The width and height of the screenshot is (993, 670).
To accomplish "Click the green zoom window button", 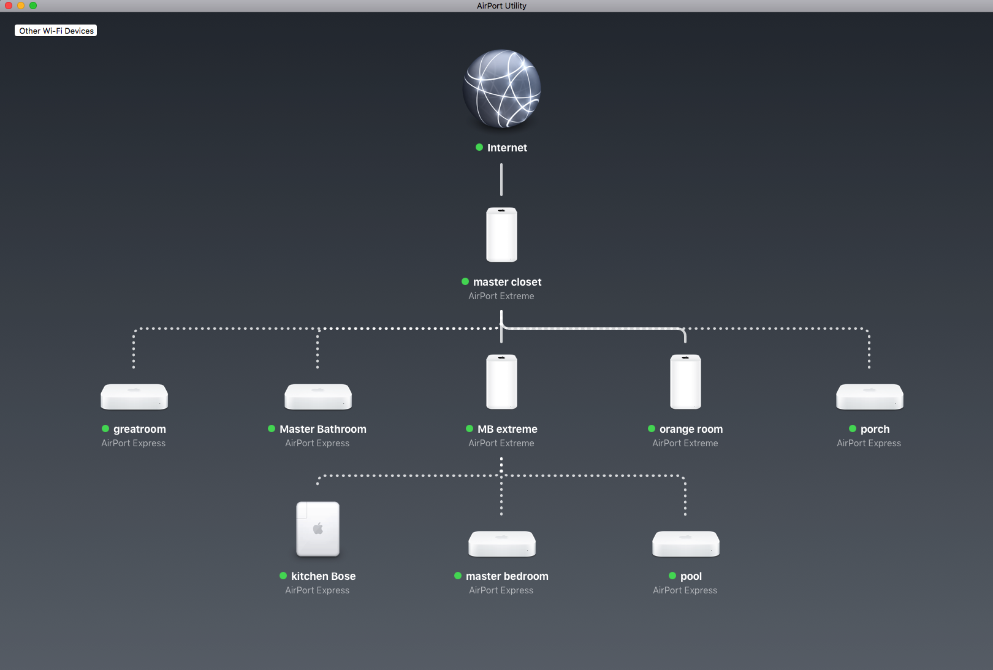I will pyautogui.click(x=33, y=6).
